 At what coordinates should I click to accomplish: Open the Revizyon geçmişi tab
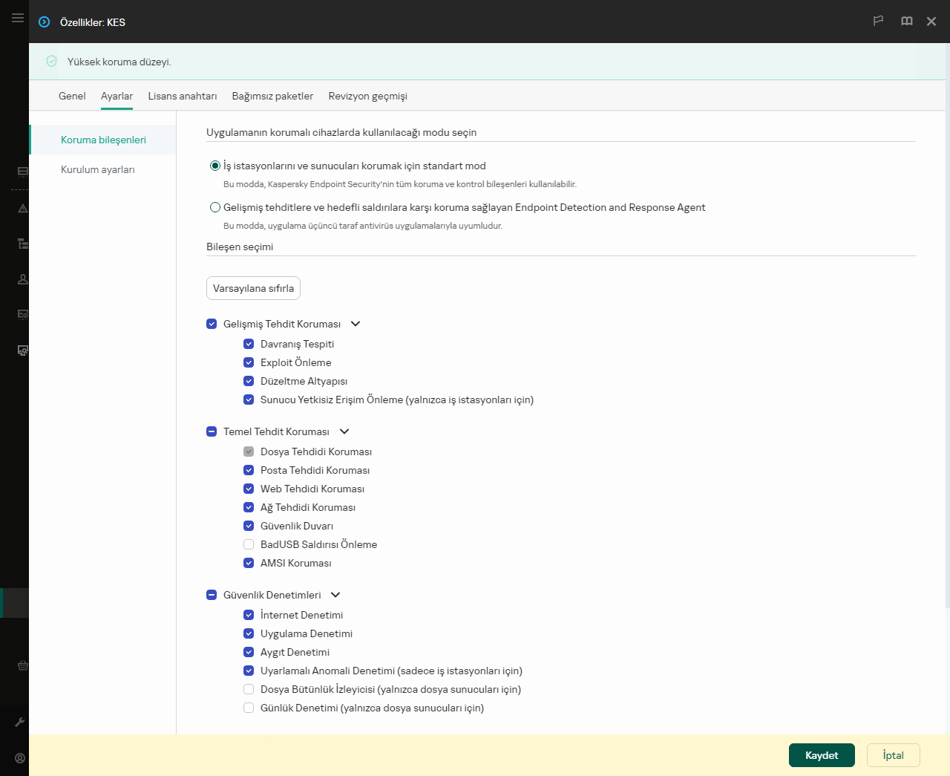pyautogui.click(x=367, y=97)
